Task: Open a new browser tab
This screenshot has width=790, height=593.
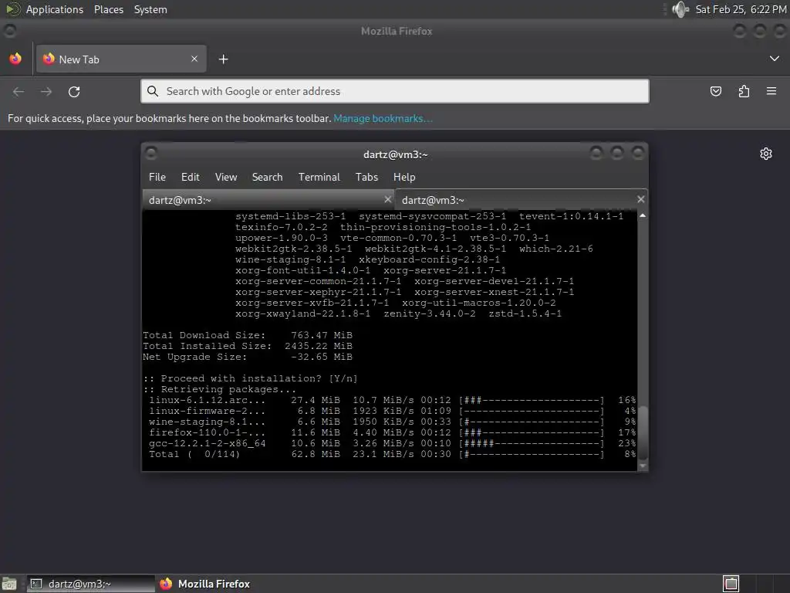Action: 223,59
